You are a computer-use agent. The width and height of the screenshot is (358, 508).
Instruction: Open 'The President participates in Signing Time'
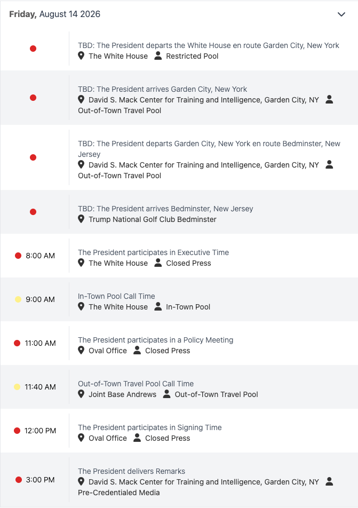150,427
